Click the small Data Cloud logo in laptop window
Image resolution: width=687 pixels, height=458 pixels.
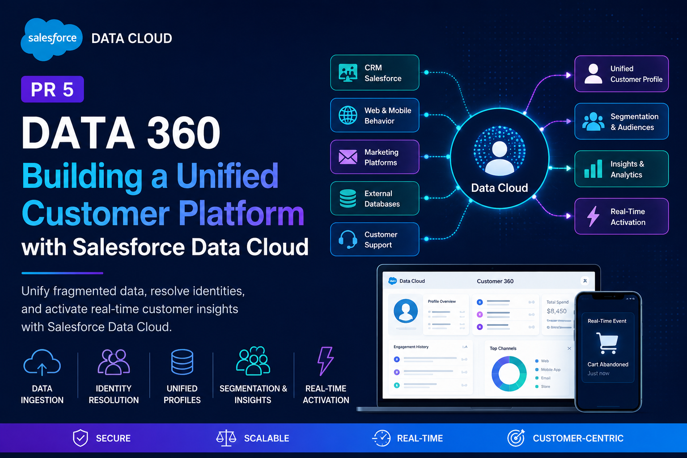[393, 281]
